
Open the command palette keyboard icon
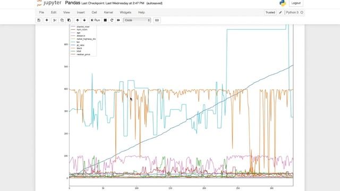[x=157, y=20]
